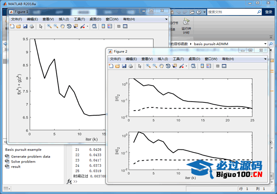277x194 pixels.
Task: Go to Solve problem section
Action: pos(23,162)
